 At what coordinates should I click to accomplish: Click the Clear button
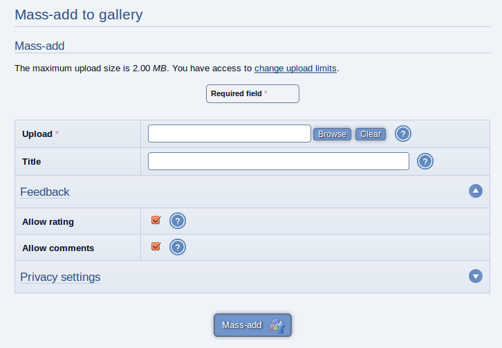(x=371, y=134)
